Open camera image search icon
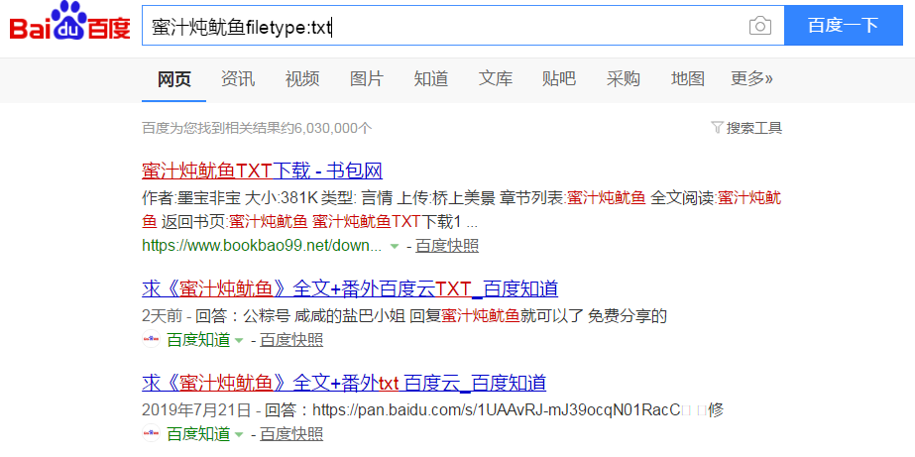 (759, 26)
